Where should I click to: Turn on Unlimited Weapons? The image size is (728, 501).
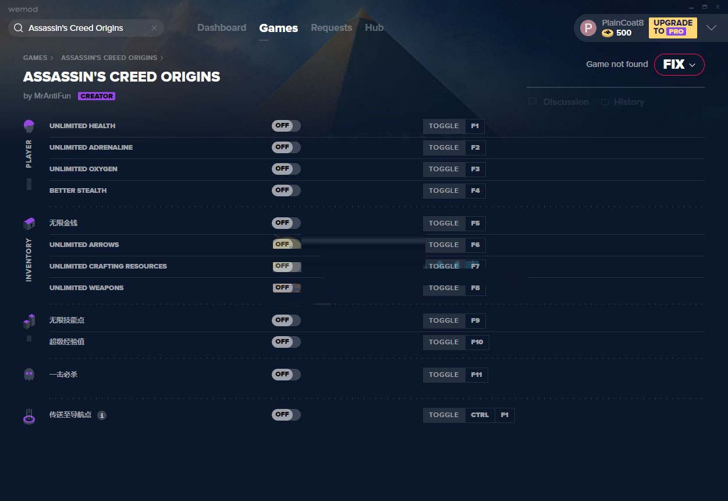(286, 288)
